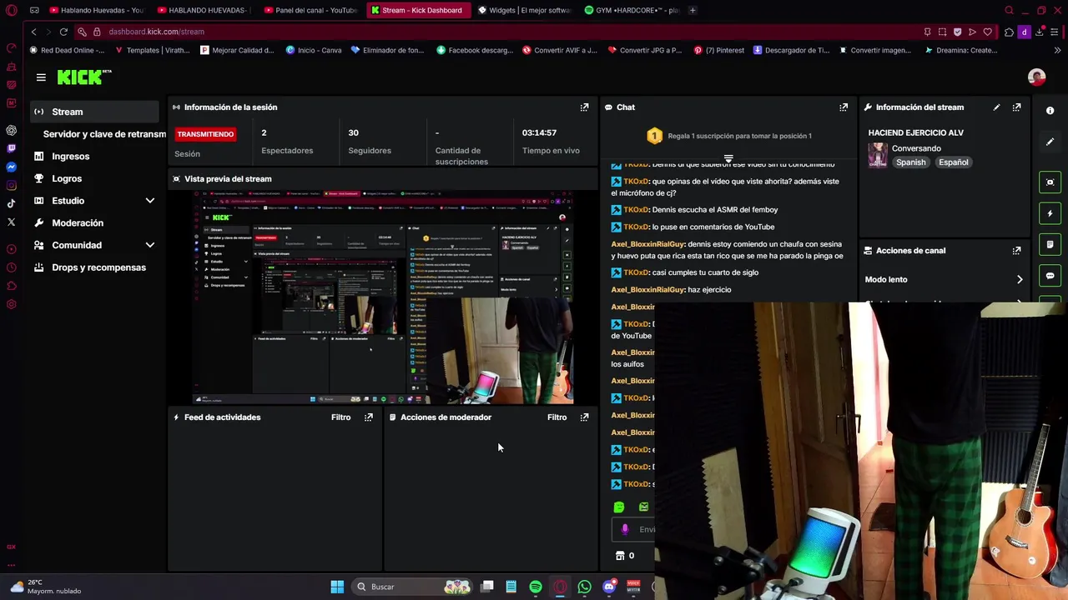The width and height of the screenshot is (1068, 600).
Task: Pop out the Información del stream panel
Action: [1016, 107]
